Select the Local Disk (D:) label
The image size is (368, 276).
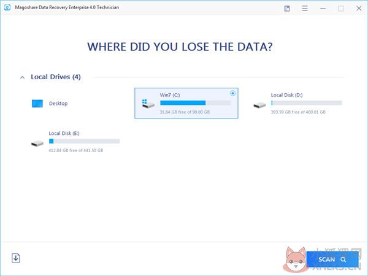coord(286,95)
